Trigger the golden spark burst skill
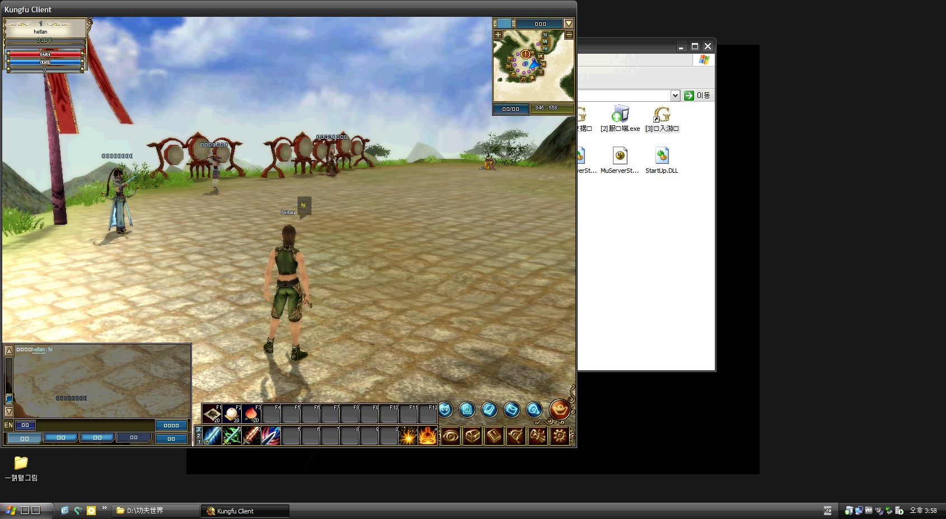This screenshot has width=946, height=519. [408, 436]
